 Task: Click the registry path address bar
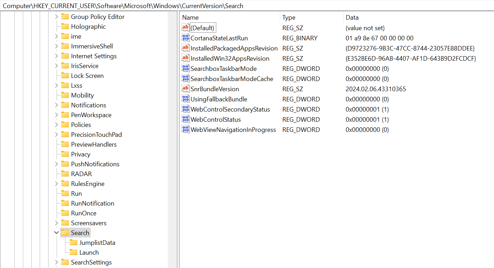click(247, 6)
